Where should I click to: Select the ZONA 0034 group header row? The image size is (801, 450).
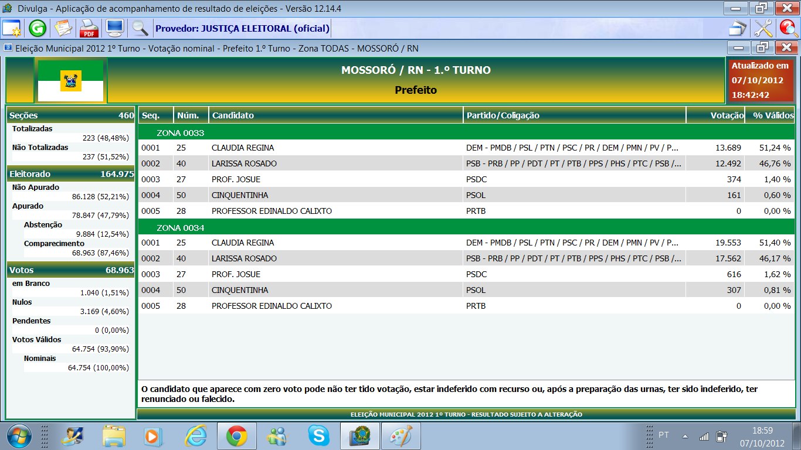point(466,228)
